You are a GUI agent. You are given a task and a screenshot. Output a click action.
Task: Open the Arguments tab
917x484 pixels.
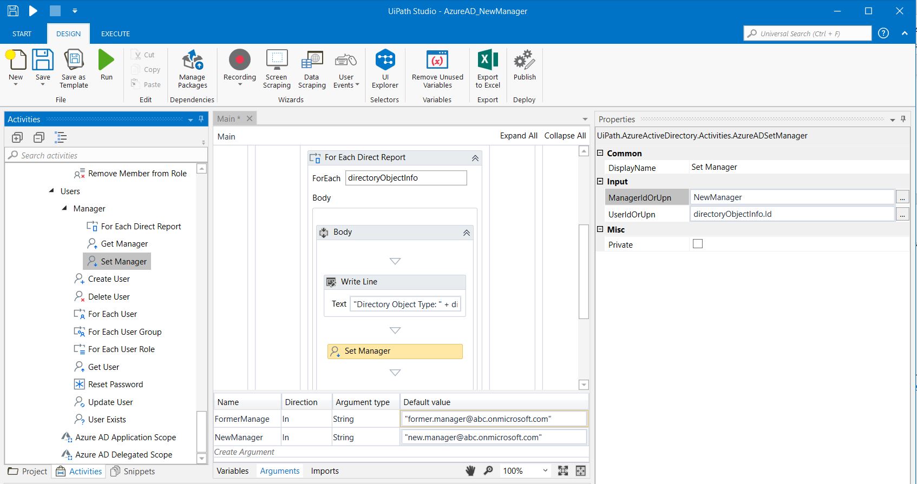(279, 471)
